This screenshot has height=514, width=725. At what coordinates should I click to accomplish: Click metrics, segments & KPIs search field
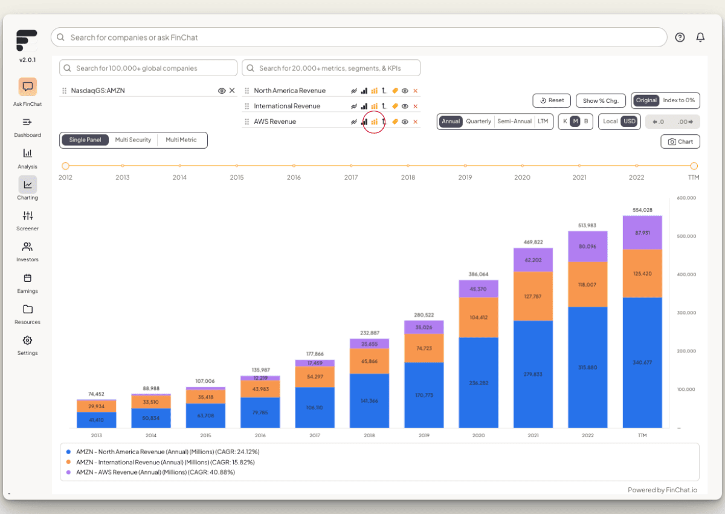tap(331, 68)
